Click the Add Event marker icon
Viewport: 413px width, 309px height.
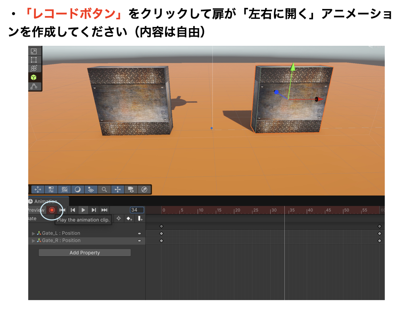tap(140, 219)
